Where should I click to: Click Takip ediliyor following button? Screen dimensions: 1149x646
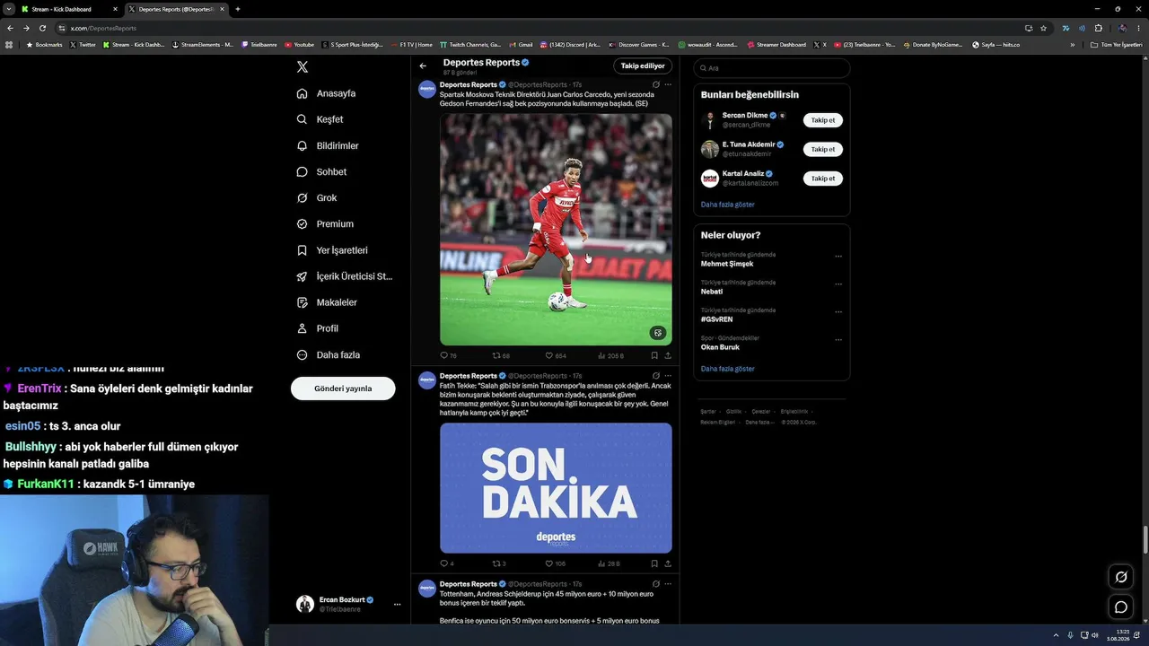pos(643,65)
